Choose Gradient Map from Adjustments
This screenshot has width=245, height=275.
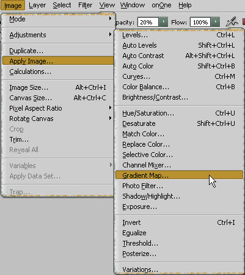coord(179,175)
